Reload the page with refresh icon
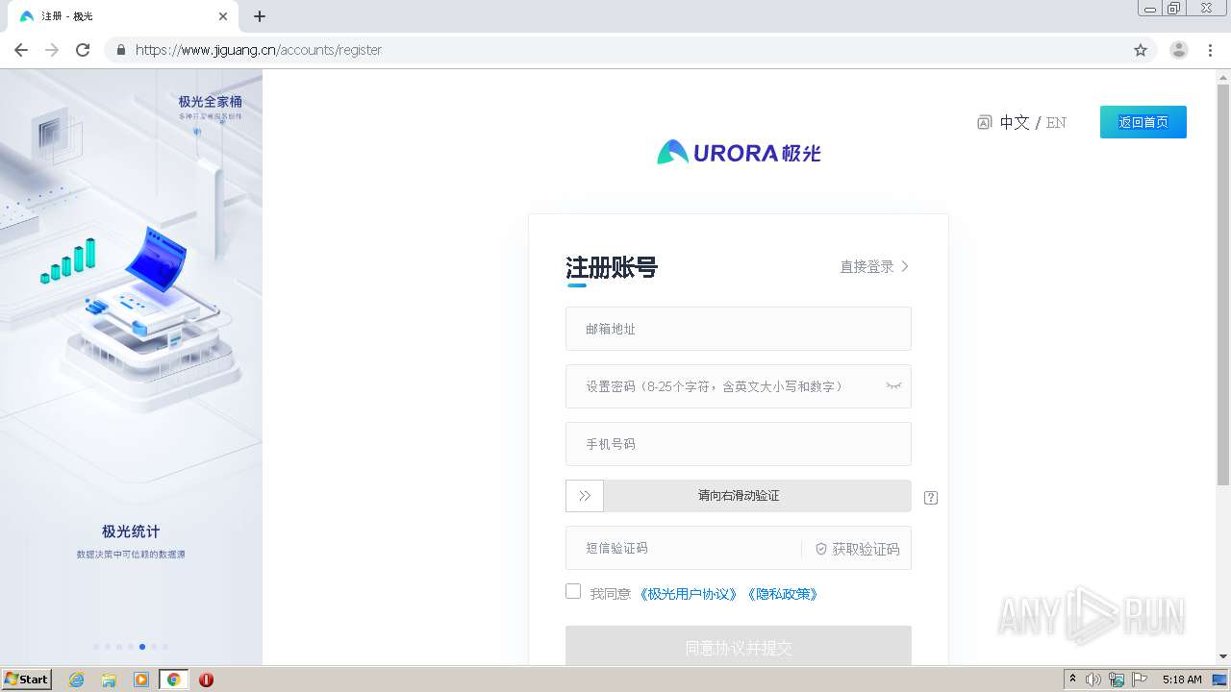Viewport: 1231px width, 692px height. [x=83, y=50]
